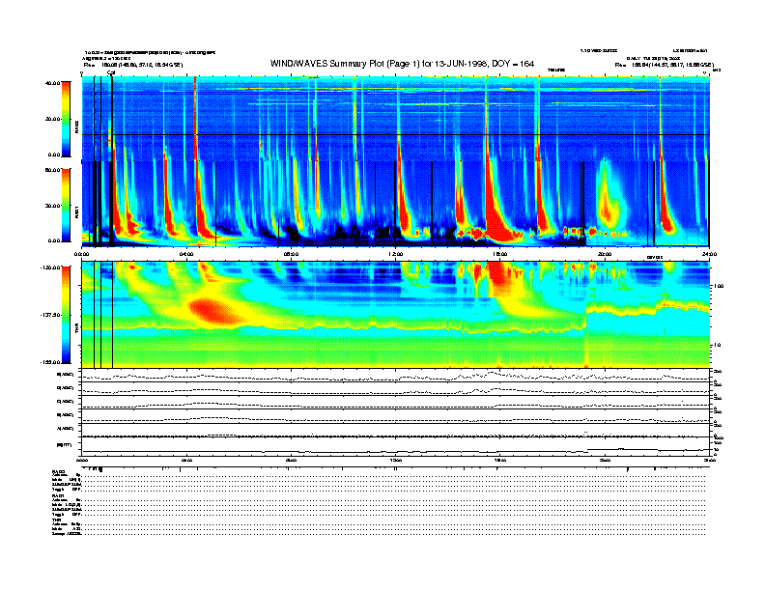Click the 'Re = 160.05' position text

coord(133,65)
